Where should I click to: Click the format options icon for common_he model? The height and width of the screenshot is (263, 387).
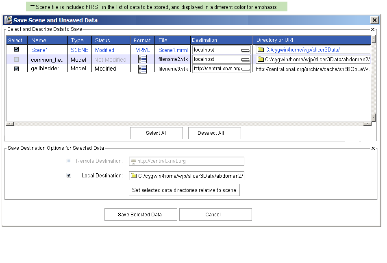point(142,59)
